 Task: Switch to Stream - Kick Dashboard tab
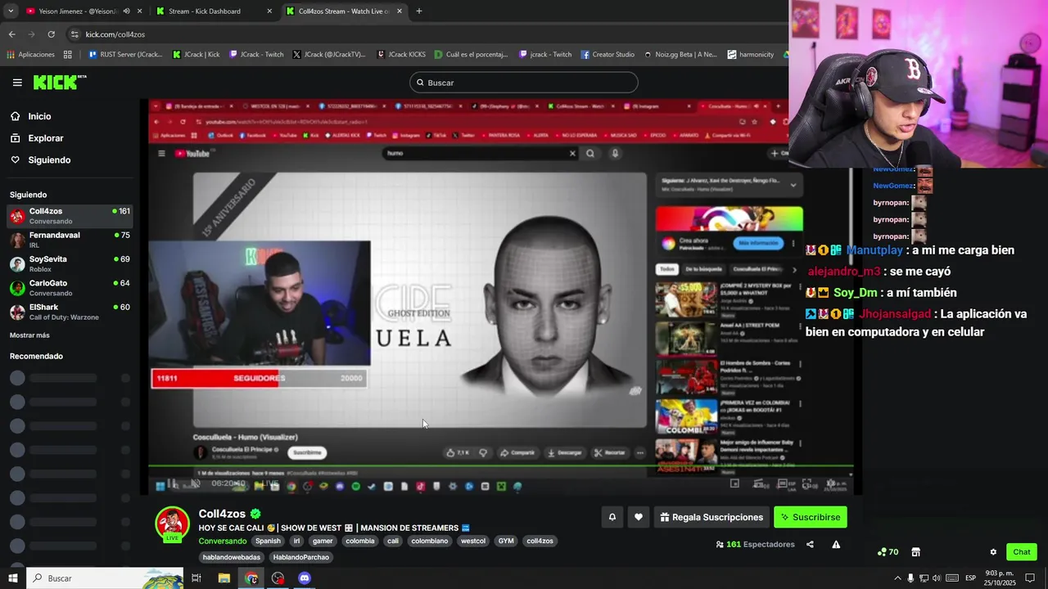(215, 11)
